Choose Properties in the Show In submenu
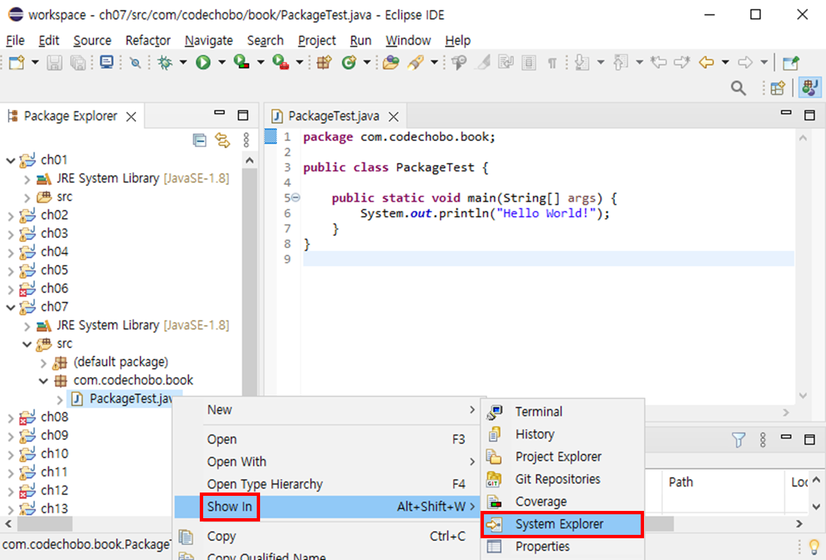Viewport: 826px width, 560px height. [563, 547]
